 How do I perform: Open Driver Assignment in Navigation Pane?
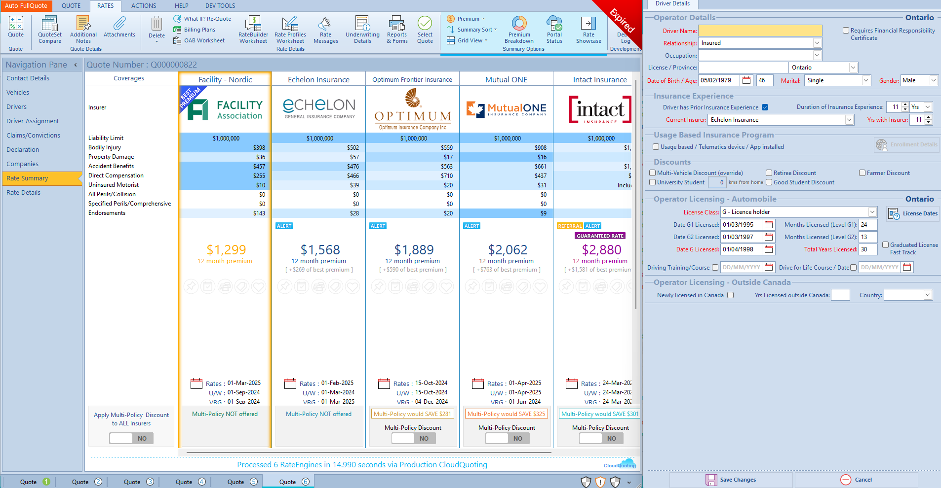(x=33, y=121)
